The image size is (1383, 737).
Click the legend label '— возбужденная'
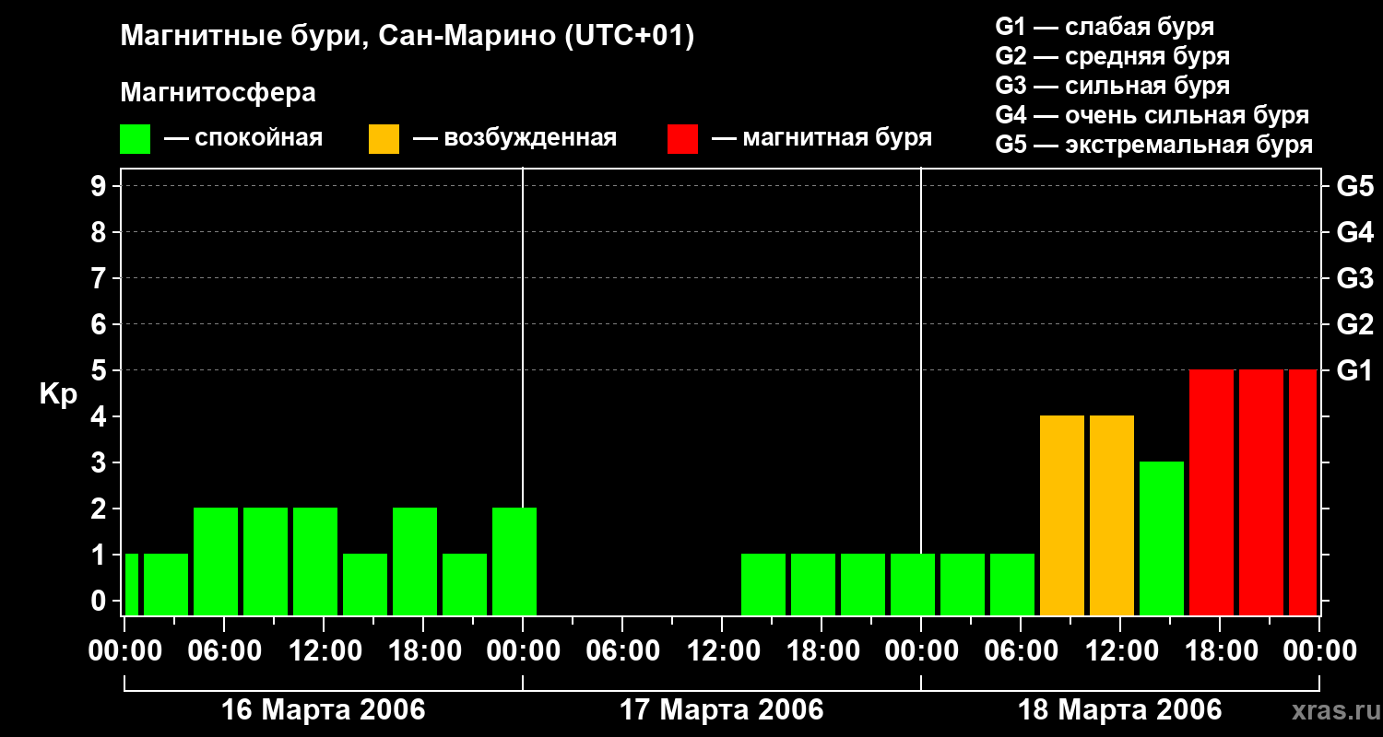click(514, 139)
